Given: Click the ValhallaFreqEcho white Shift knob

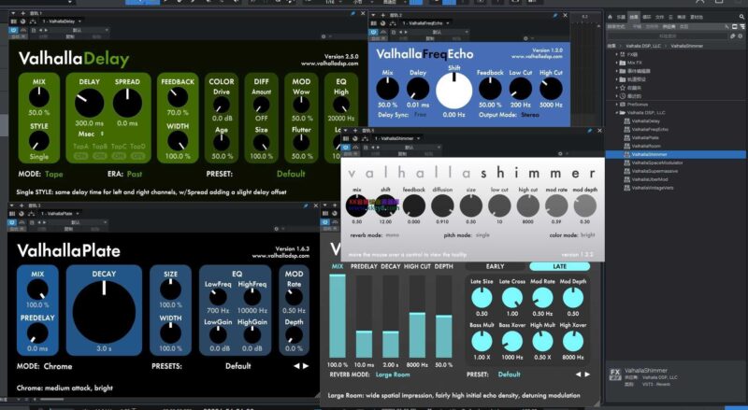Looking at the screenshot, I should pyautogui.click(x=453, y=90).
